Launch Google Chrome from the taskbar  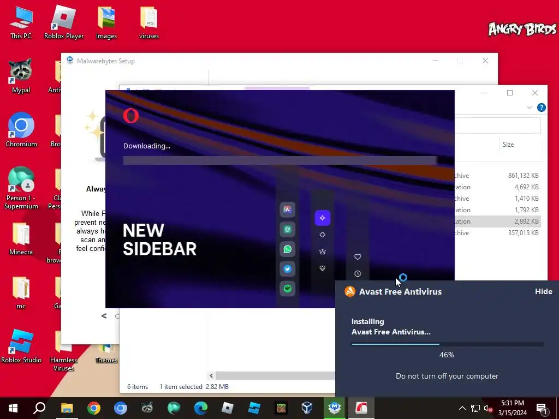(94, 408)
